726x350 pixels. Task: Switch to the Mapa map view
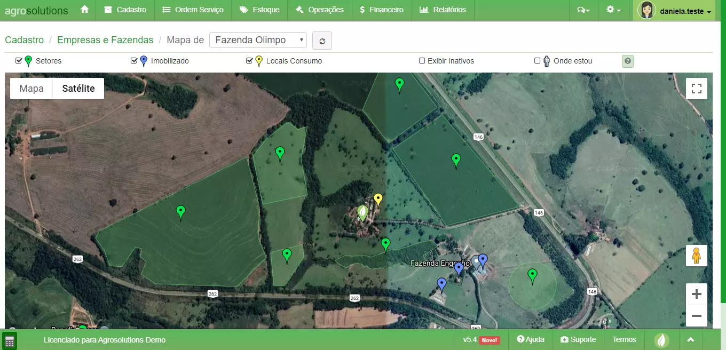pyautogui.click(x=31, y=89)
